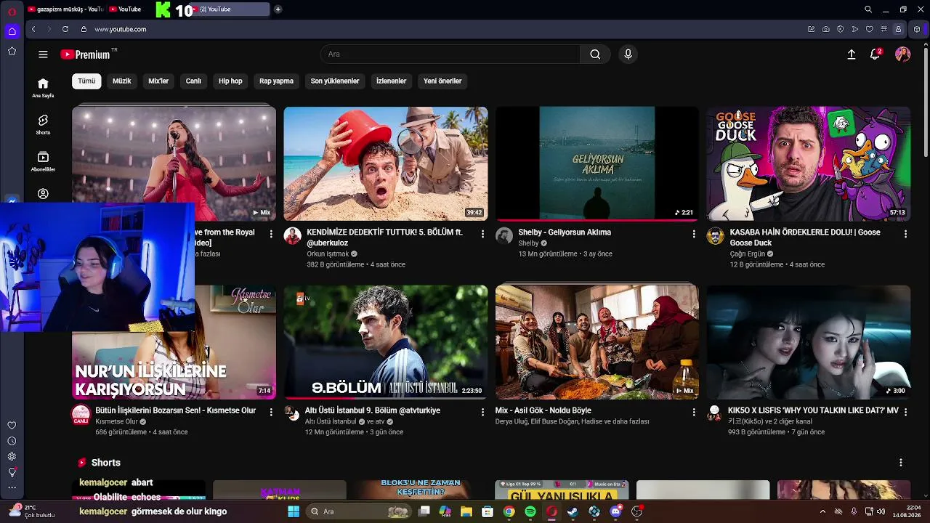Open options for Shelby Geliyorsun Aklıma video

[x=694, y=234]
